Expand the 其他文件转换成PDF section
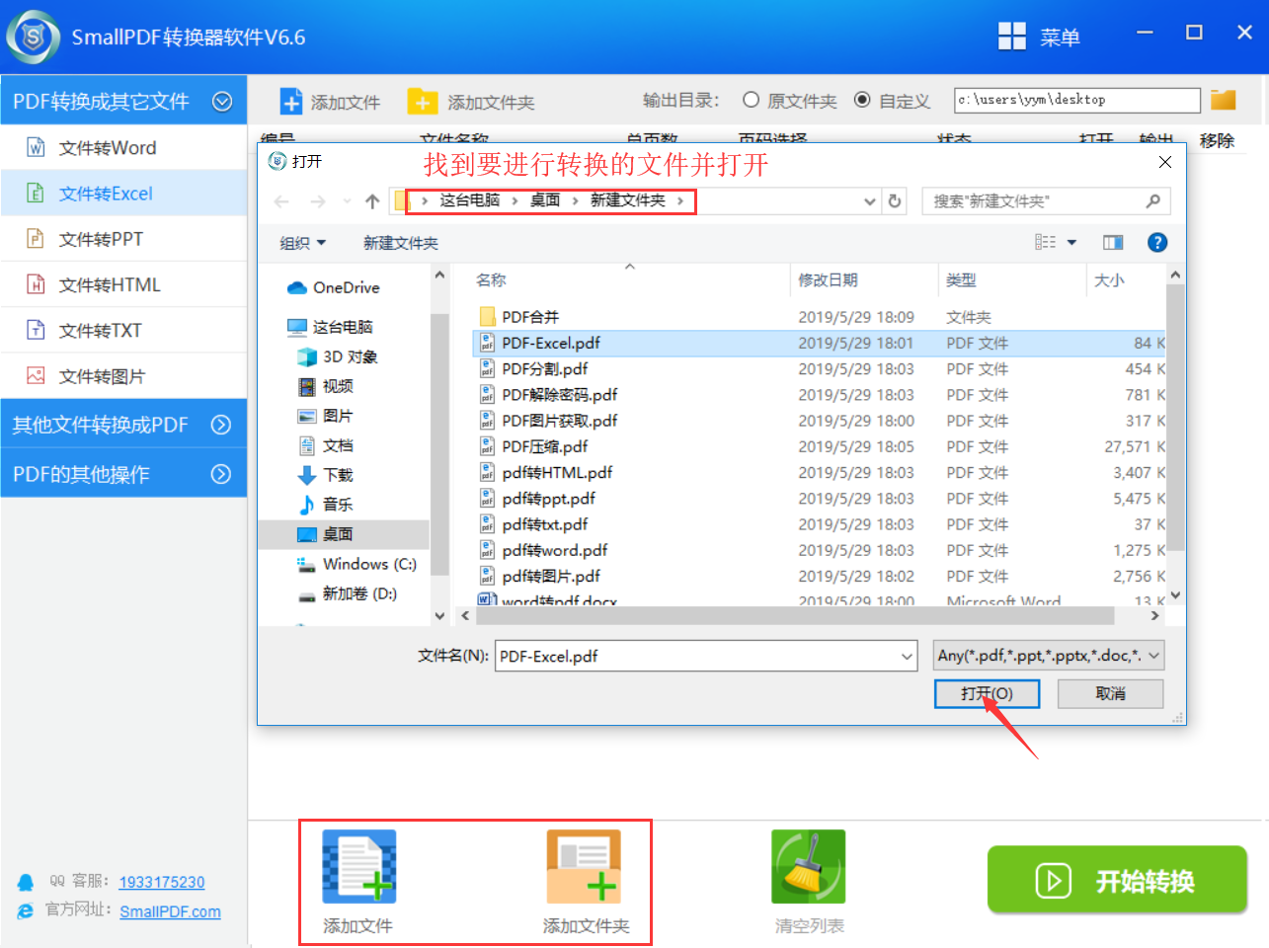This screenshot has height=948, width=1269. pos(123,425)
